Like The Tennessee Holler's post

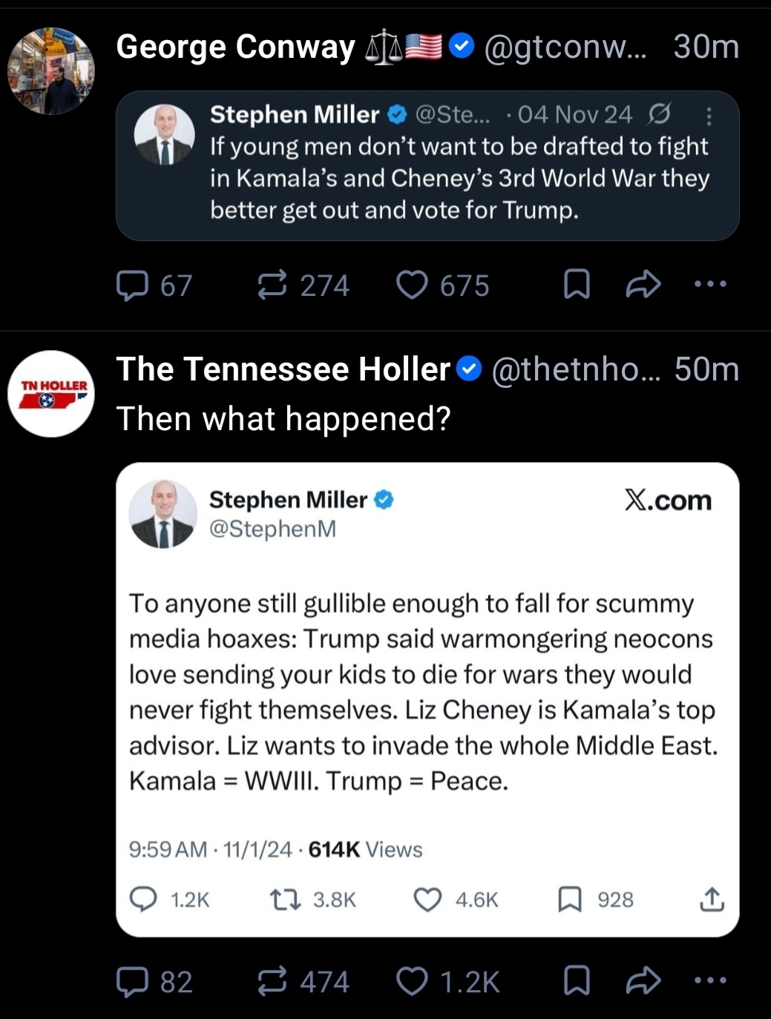pos(412,981)
